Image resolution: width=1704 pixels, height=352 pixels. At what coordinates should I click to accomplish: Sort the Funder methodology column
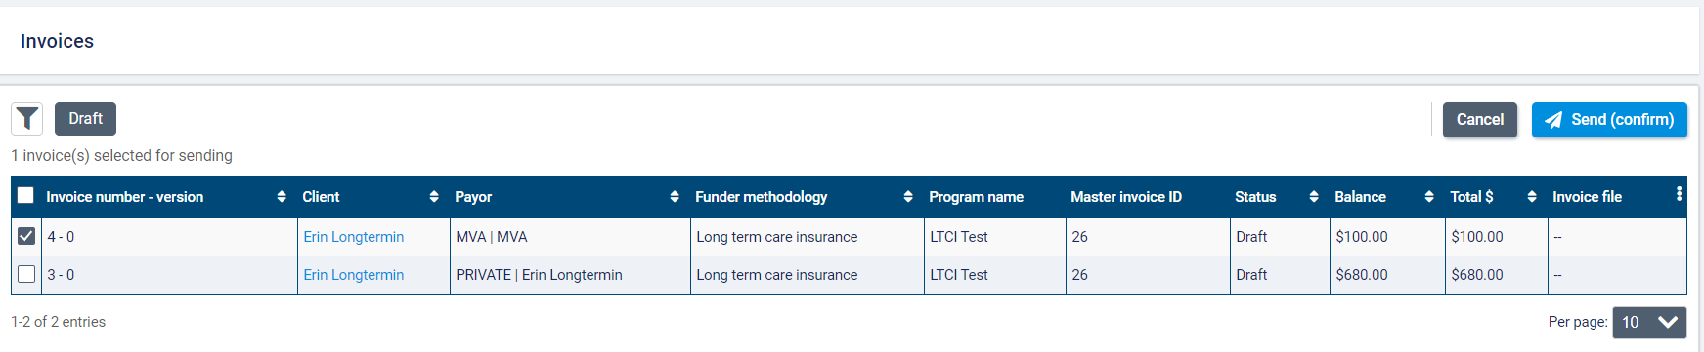click(908, 197)
